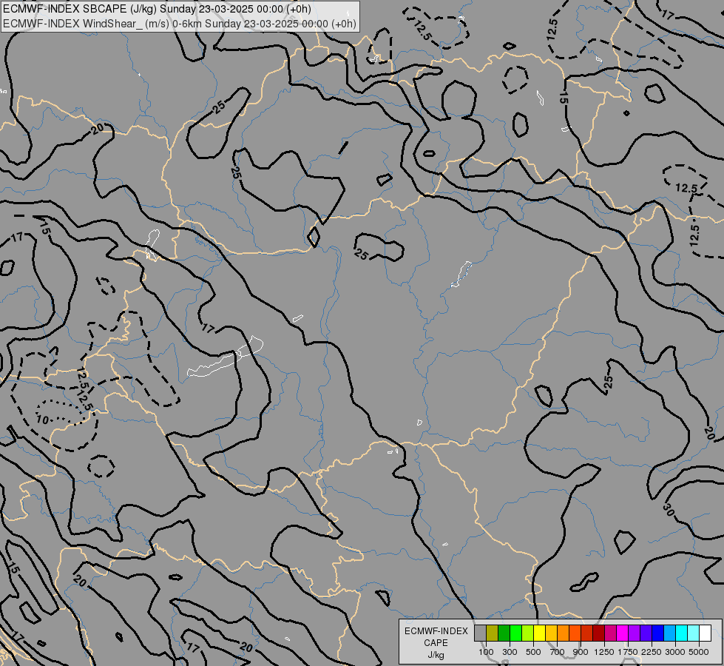Click the 1750 tick label in legend

coord(628,652)
